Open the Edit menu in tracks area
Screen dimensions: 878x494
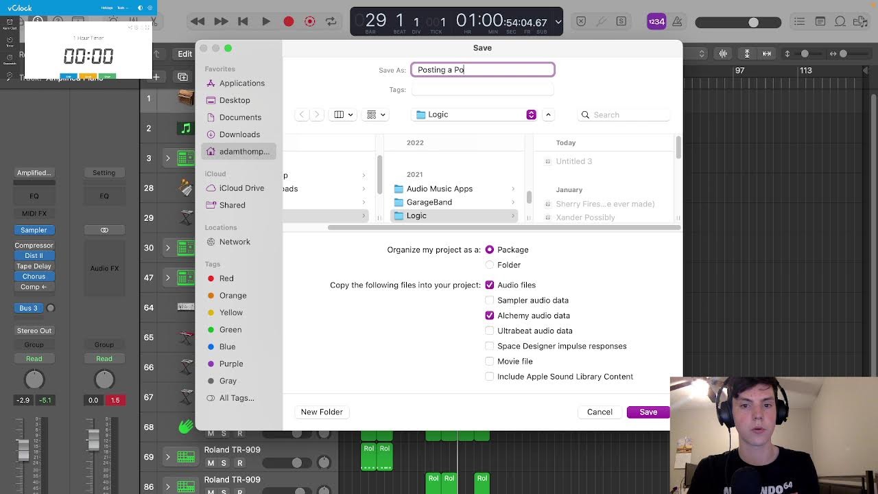[x=185, y=54]
